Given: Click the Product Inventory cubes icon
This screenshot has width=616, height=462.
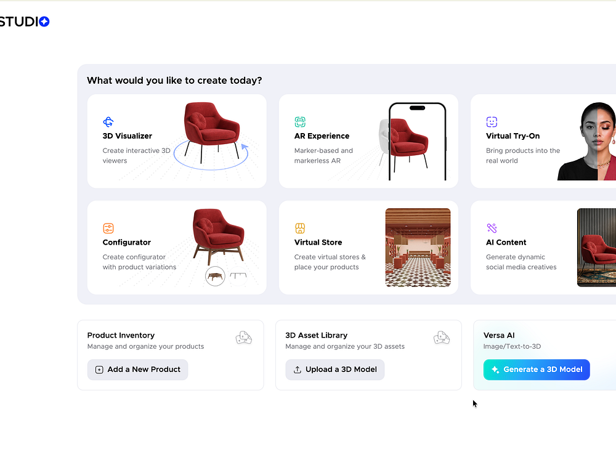Looking at the screenshot, I should tap(243, 338).
